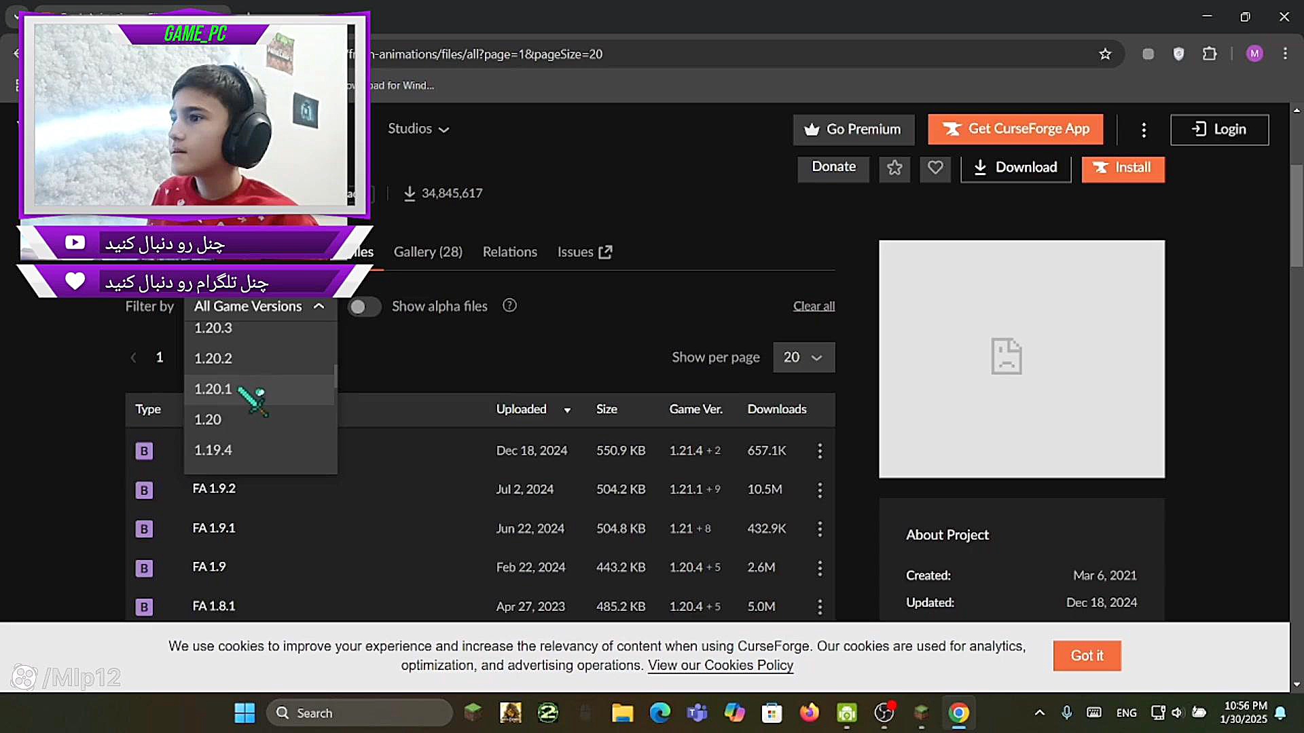Go to previous page arrow in pagination

click(133, 357)
